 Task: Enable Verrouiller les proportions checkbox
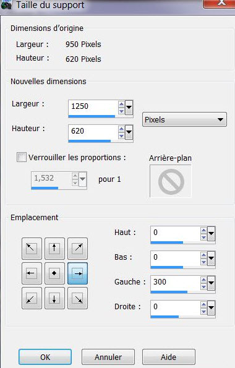point(22,157)
